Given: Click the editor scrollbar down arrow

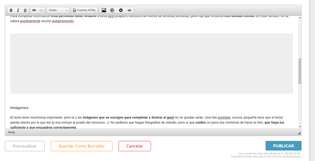Looking at the screenshot, I should point(300,127).
